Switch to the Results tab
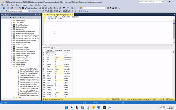This screenshot has width=176, height=110. click(x=46, y=48)
